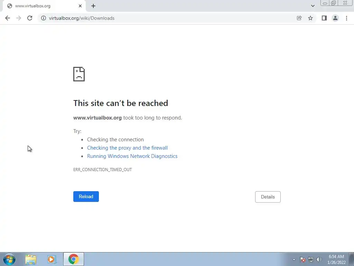The image size is (354, 266).
Task: Go back to the previous page
Action: coord(8,18)
